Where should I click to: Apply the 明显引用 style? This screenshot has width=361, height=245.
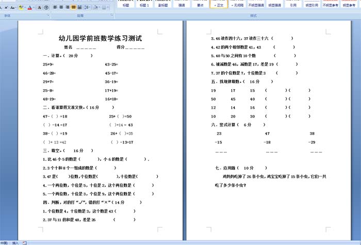(312, 4)
